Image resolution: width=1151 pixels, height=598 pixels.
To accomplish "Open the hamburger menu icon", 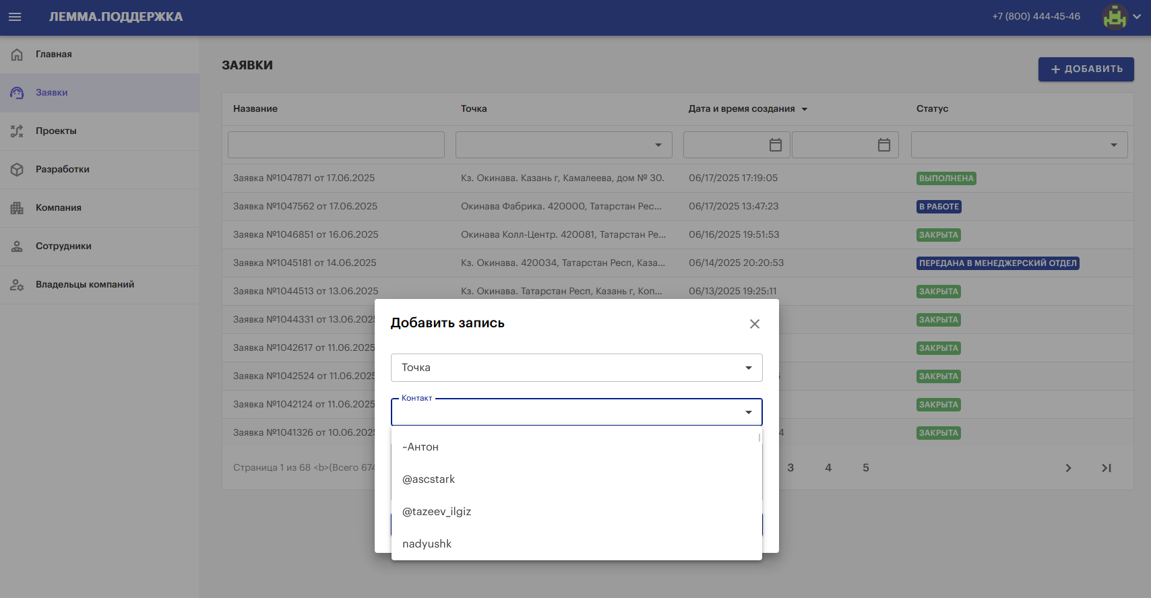I will pyautogui.click(x=15, y=17).
